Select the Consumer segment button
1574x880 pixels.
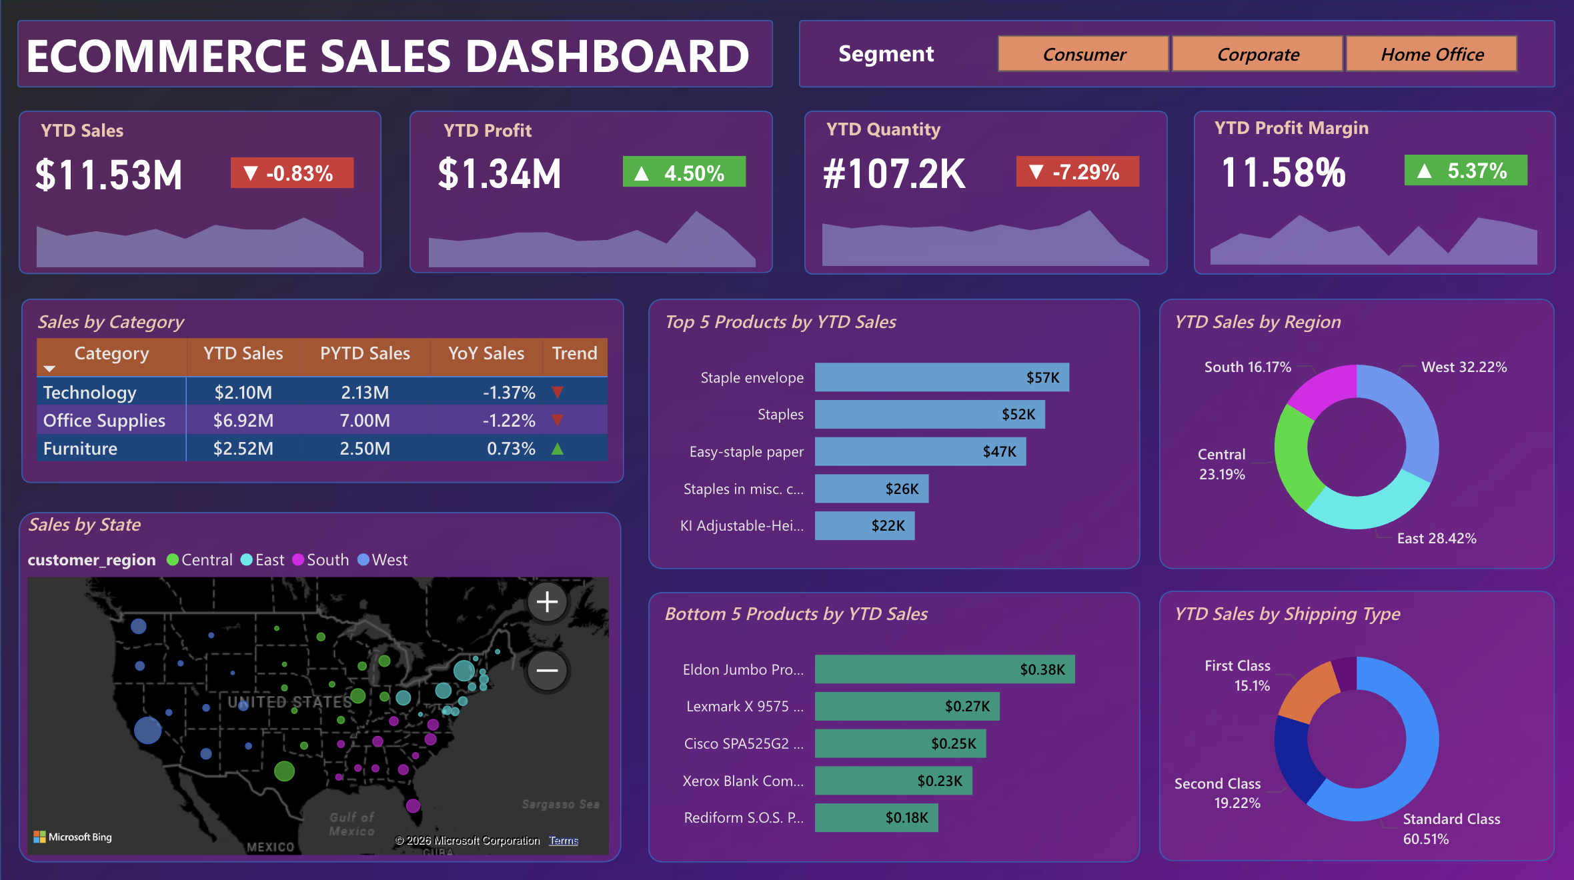click(1083, 54)
